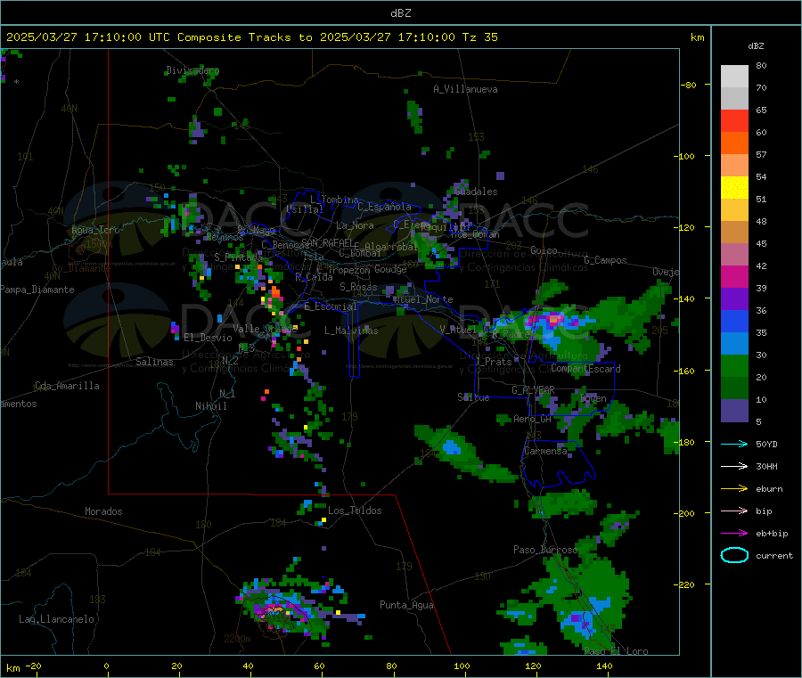The image size is (802, 678).
Task: Select the lightest grey 70–80 dBZ swatch
Action: pyautogui.click(x=734, y=77)
